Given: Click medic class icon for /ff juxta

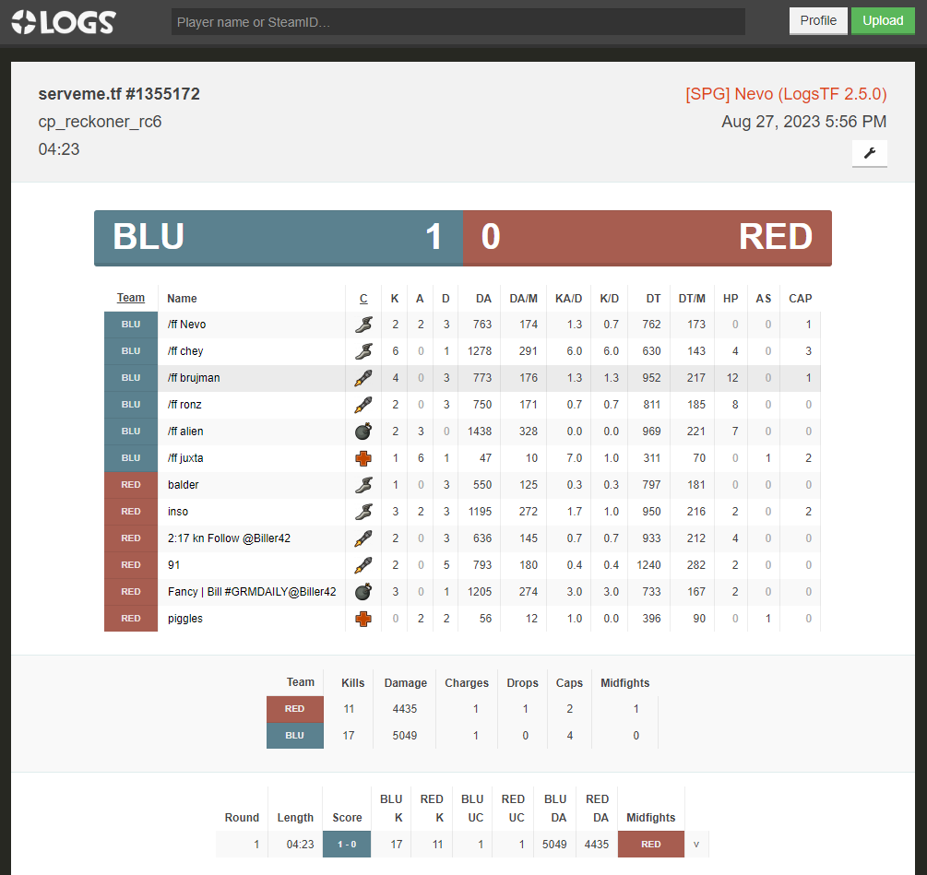Looking at the screenshot, I should click(x=363, y=458).
